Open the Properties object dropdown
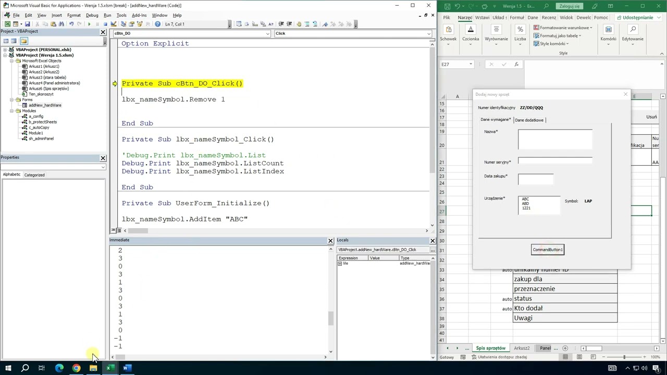This screenshot has height=375, width=667. coord(103,167)
